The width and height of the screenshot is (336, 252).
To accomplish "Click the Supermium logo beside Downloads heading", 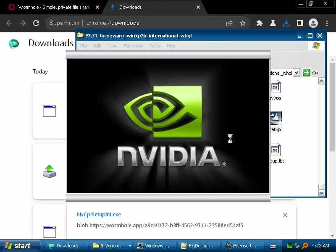I will 14,44.
